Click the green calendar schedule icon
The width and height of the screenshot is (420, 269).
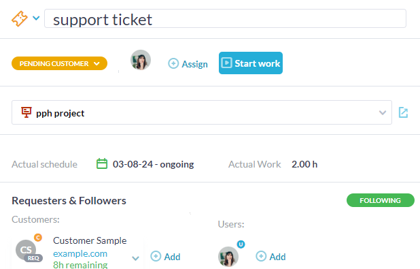click(102, 163)
